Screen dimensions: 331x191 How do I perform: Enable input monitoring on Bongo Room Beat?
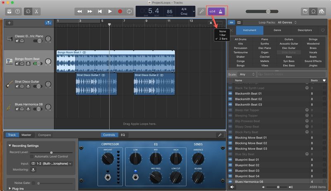tap(28, 64)
